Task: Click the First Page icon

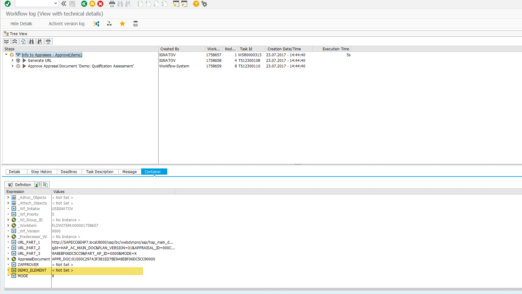Action: coord(140,4)
